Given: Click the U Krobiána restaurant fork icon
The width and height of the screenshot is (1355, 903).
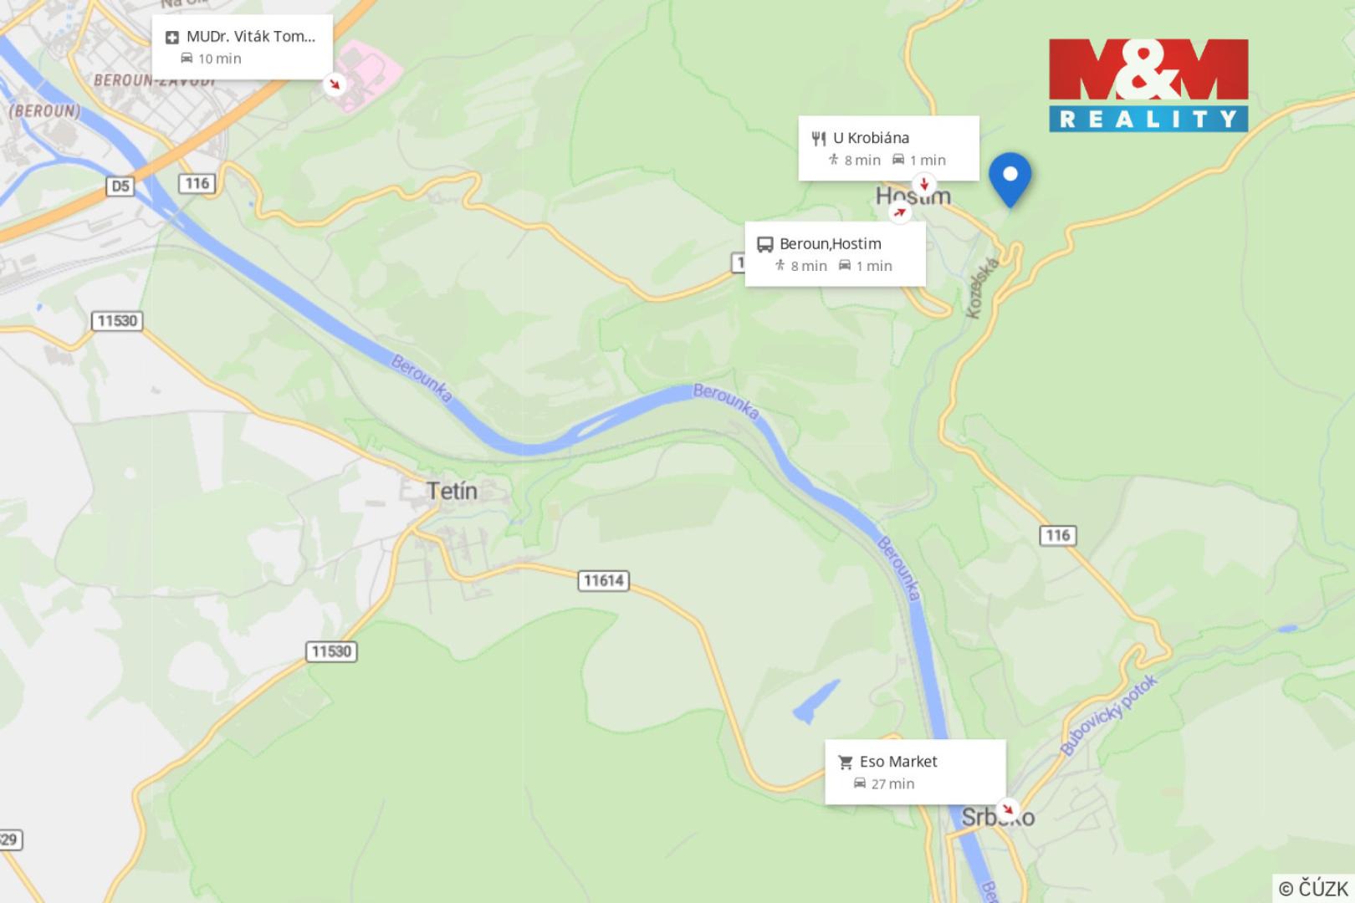Looking at the screenshot, I should click(x=818, y=139).
